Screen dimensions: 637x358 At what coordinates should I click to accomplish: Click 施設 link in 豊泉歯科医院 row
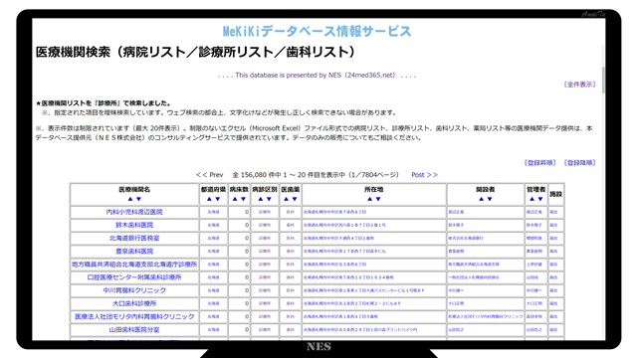[553, 252]
